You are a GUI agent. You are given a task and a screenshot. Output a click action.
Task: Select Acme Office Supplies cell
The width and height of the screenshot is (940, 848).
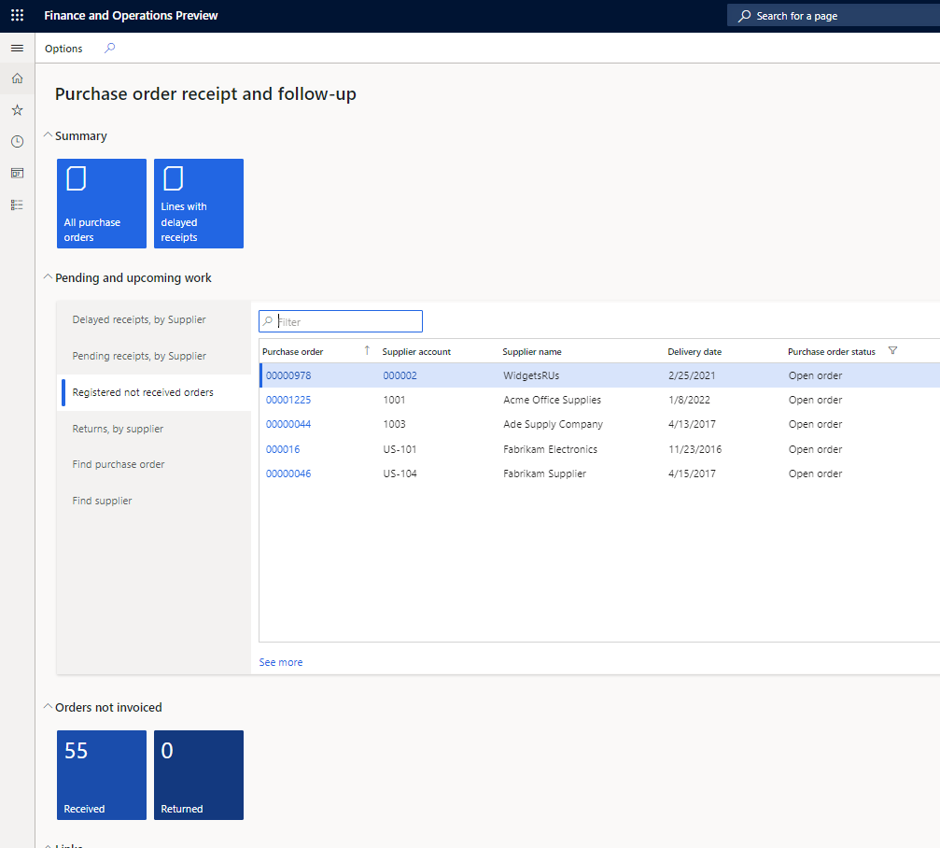click(x=552, y=400)
